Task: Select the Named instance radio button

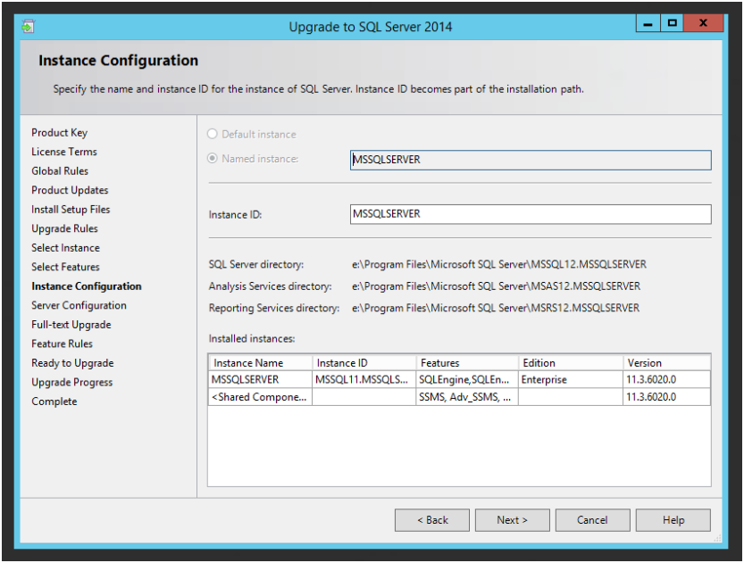Action: 212,158
